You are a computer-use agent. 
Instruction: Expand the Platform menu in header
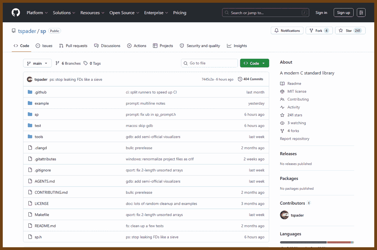click(x=37, y=13)
